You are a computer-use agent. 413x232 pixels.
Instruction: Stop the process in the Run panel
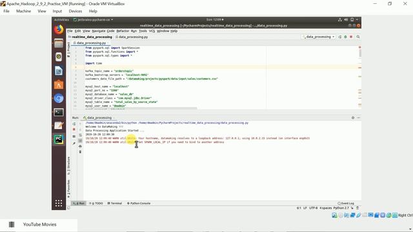click(74, 130)
